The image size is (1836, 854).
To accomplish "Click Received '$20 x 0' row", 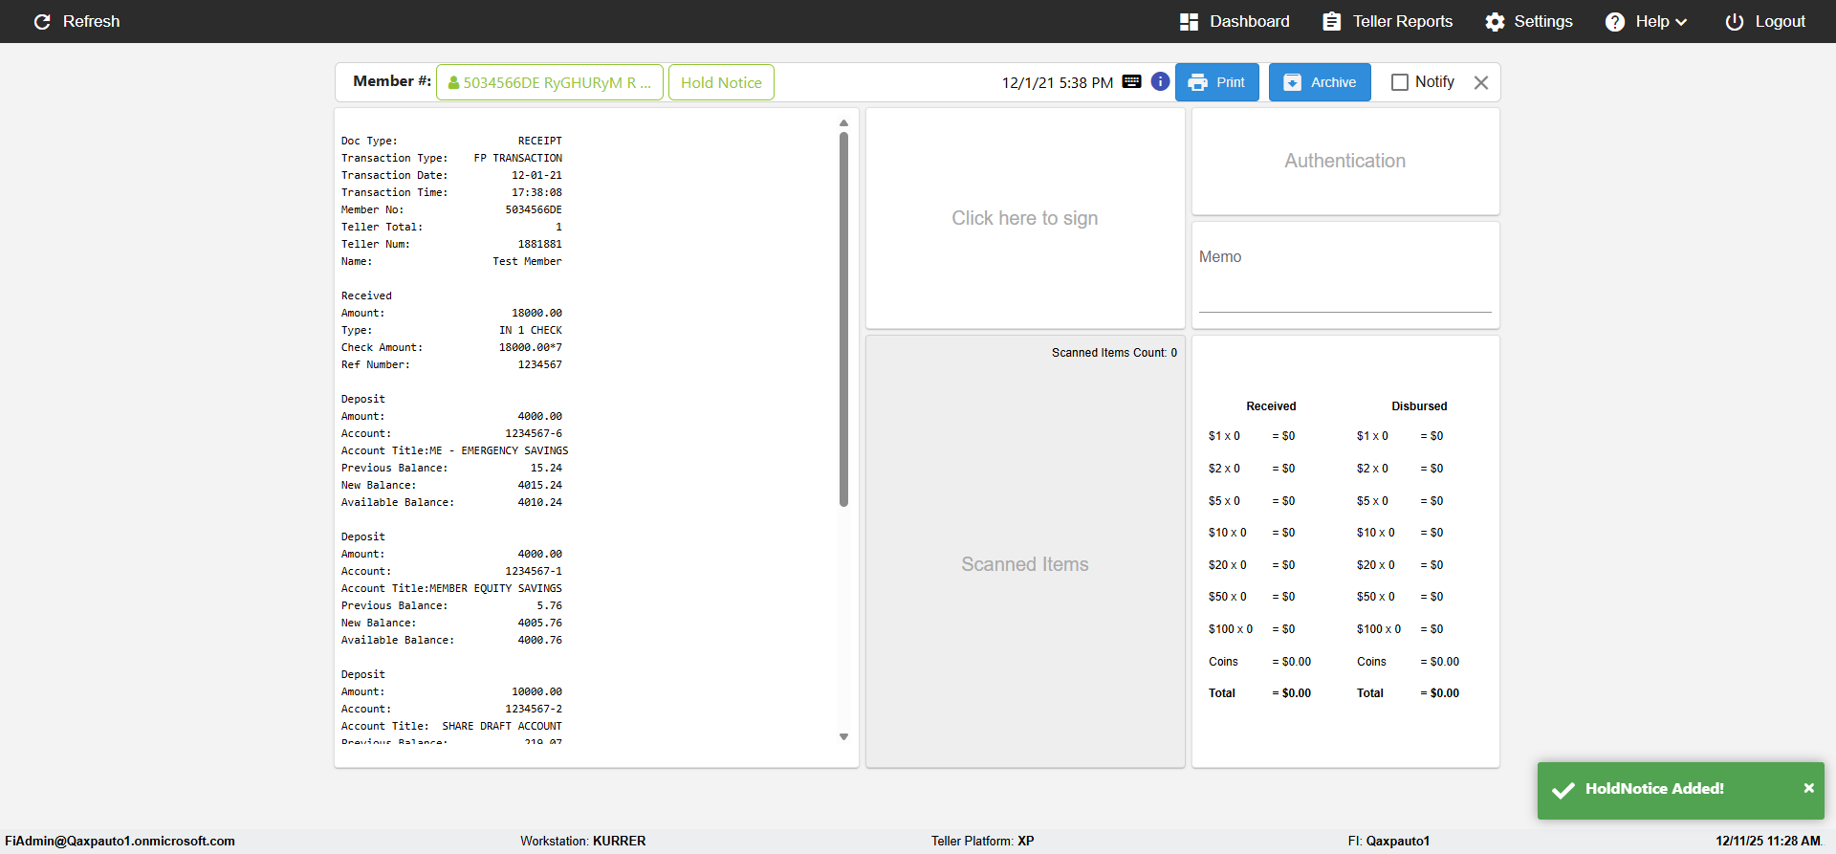I will 1252,565.
